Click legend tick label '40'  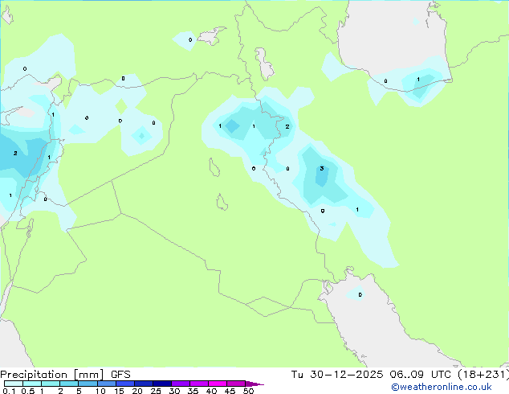[x=211, y=391]
